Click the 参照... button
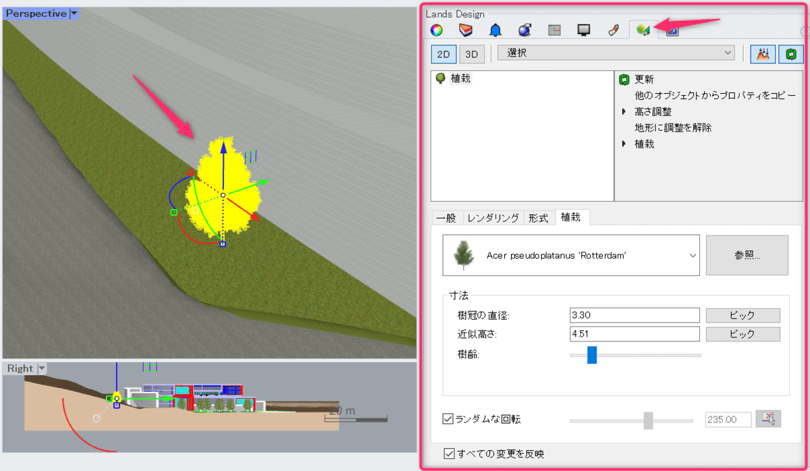This screenshot has width=810, height=471. [747, 256]
